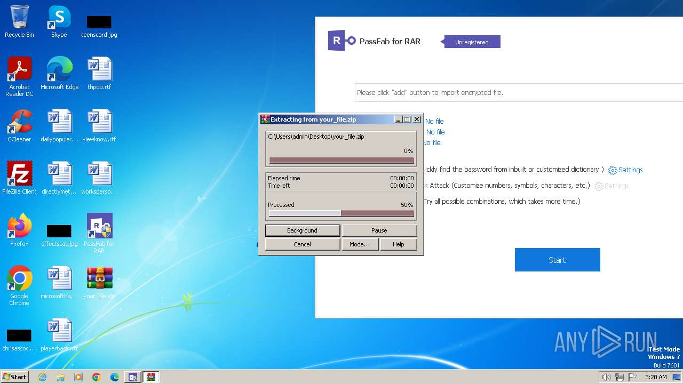Click the Unregistered badge in PassFab
Viewport: 683px width, 384px height.
point(471,42)
